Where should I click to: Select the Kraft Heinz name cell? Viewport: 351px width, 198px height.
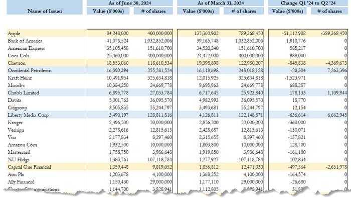pos(20,78)
